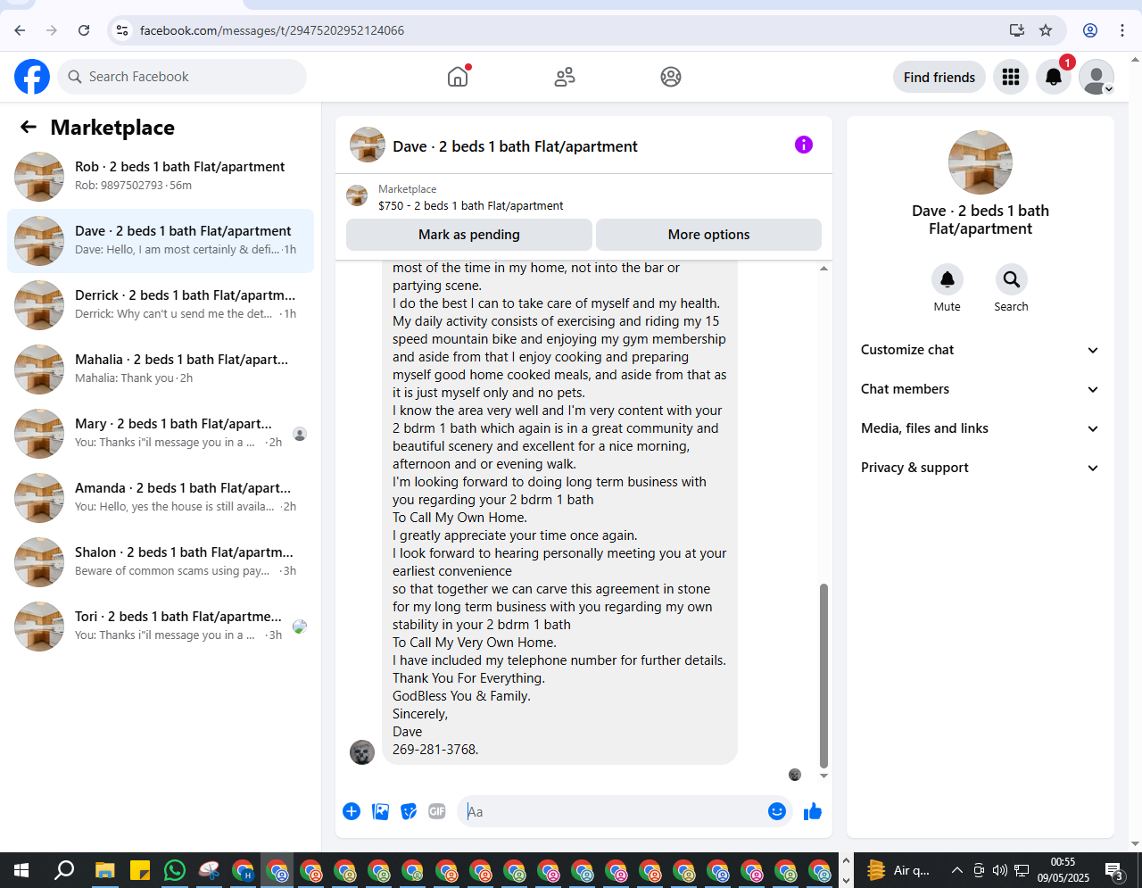Mute this conversation with bell icon

(x=948, y=279)
